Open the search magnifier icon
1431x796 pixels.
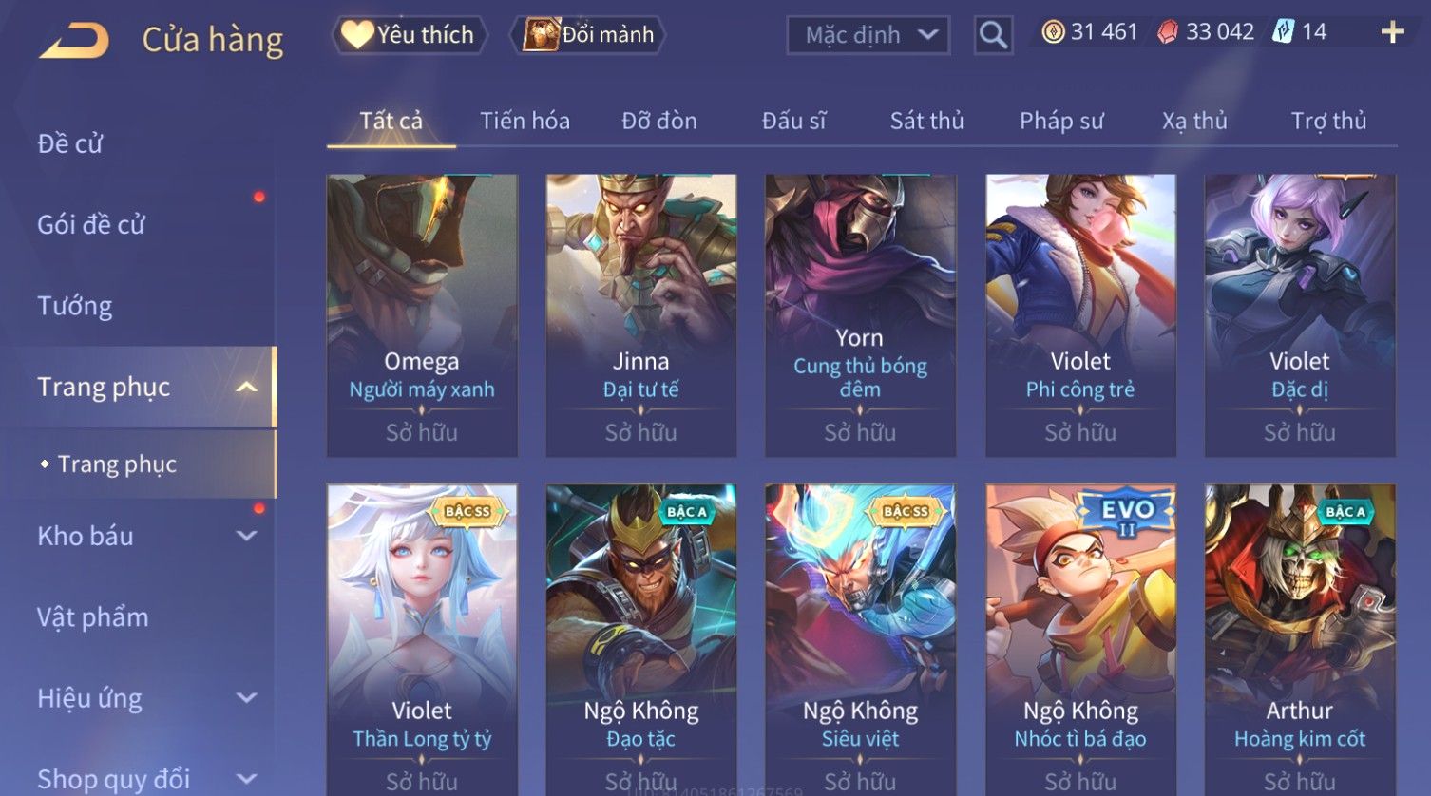[993, 35]
